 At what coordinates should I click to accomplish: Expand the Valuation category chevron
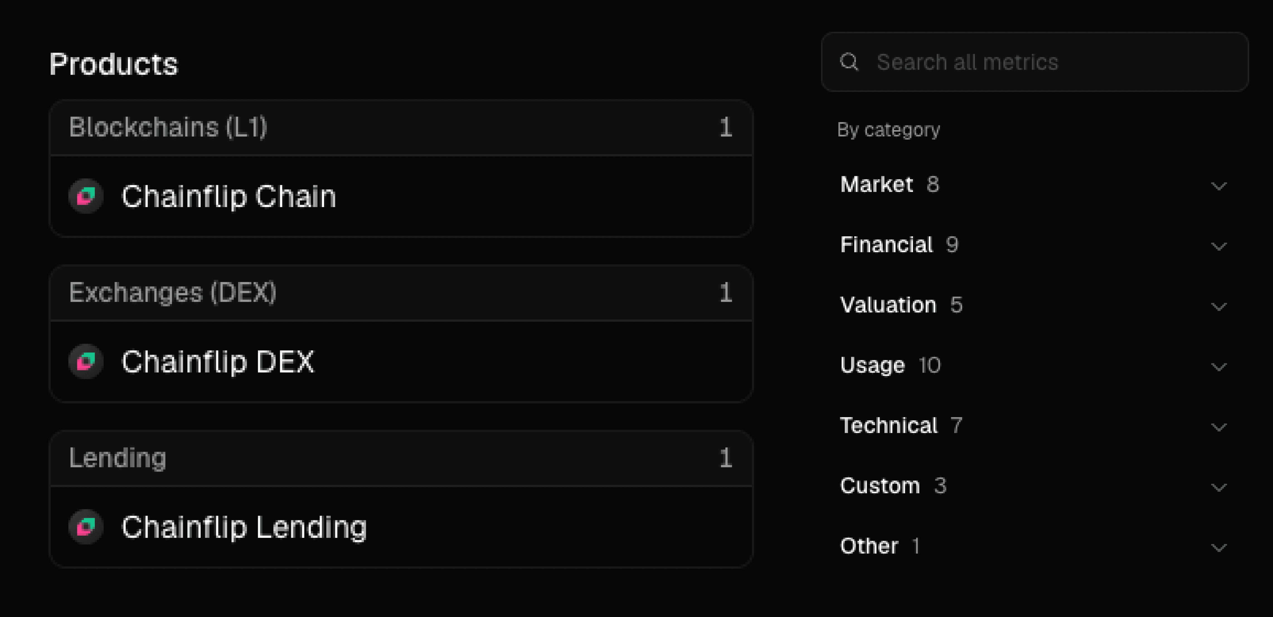[x=1219, y=306]
